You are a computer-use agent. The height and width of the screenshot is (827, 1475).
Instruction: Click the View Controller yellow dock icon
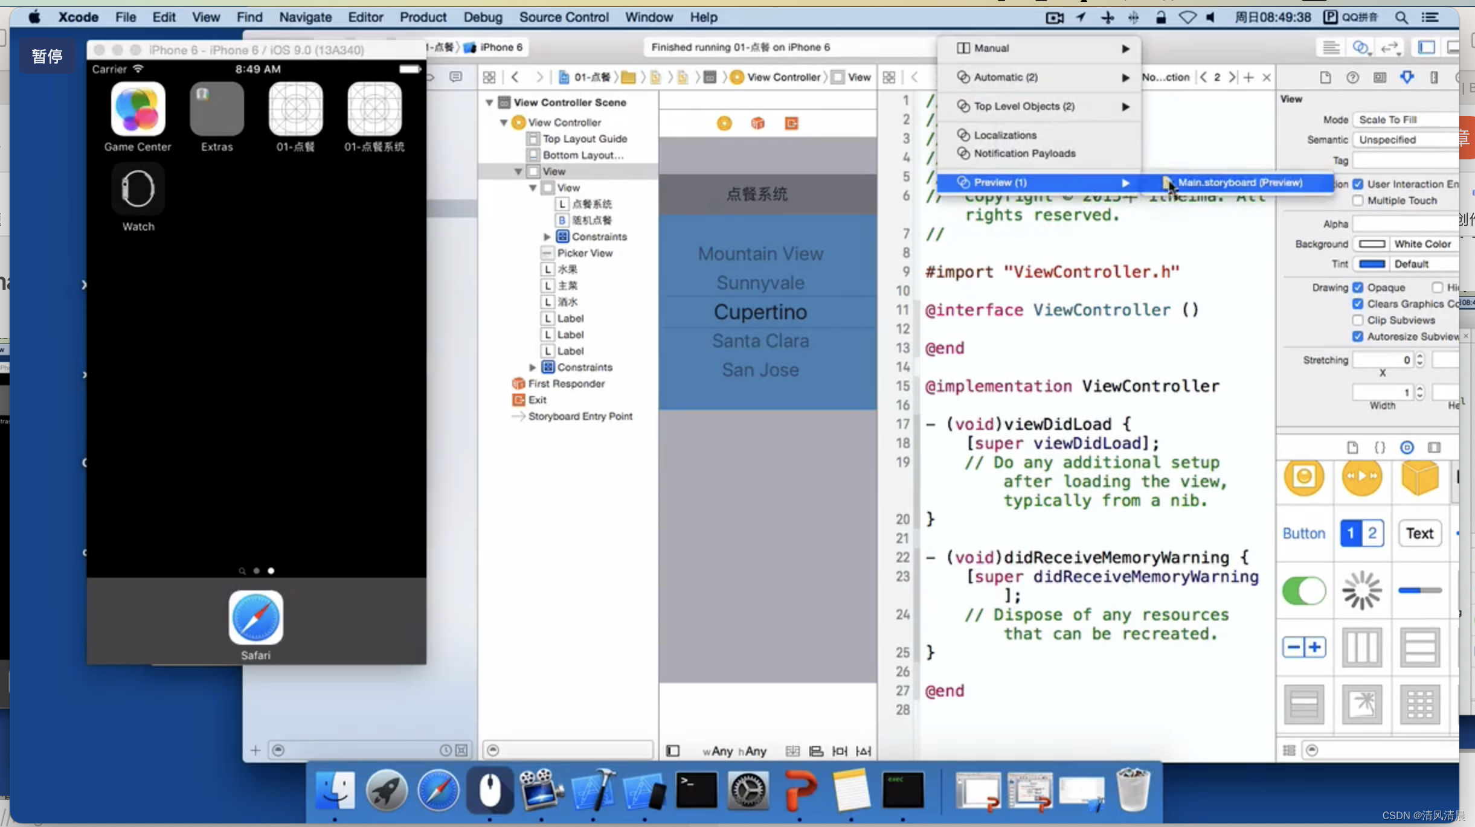tap(724, 124)
